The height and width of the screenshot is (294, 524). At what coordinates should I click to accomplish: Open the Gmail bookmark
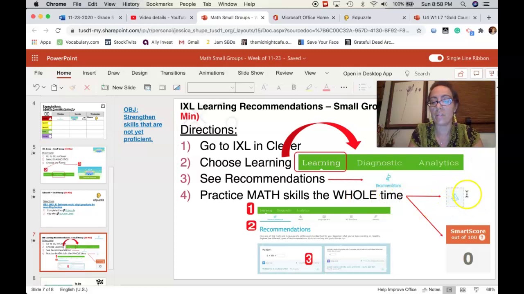(189, 42)
